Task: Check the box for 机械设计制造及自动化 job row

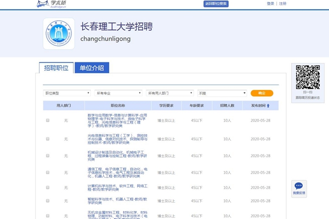Action: (x=48, y=155)
